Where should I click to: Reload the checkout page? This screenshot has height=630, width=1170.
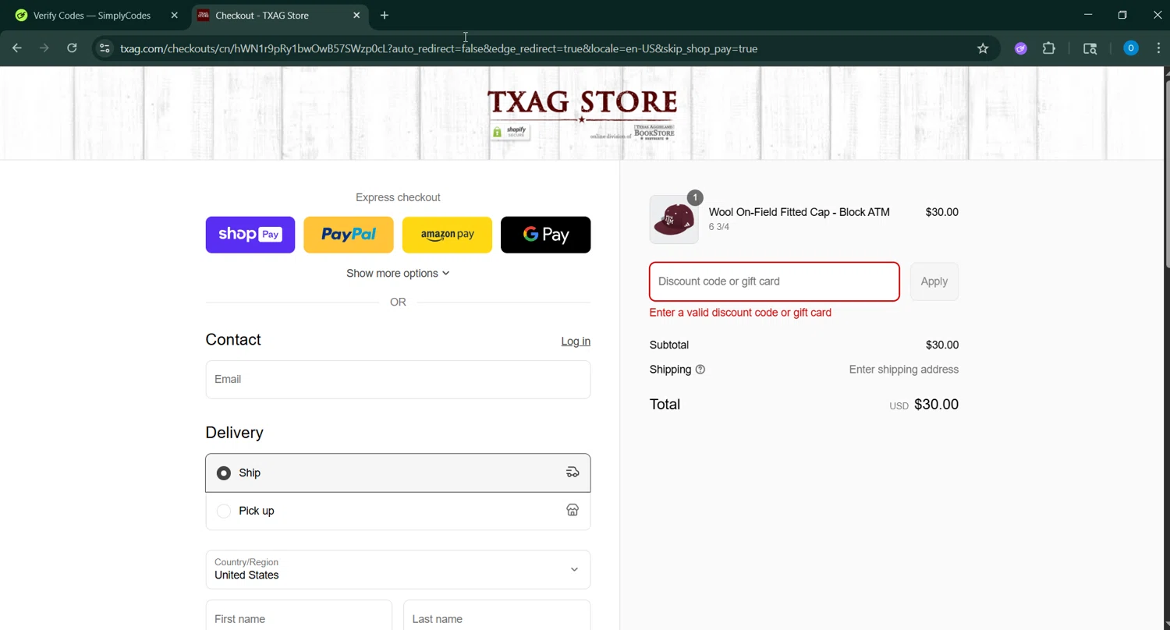72,48
